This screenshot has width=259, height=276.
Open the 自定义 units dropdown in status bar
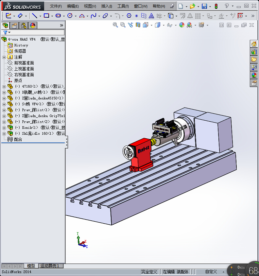[x=223, y=272]
